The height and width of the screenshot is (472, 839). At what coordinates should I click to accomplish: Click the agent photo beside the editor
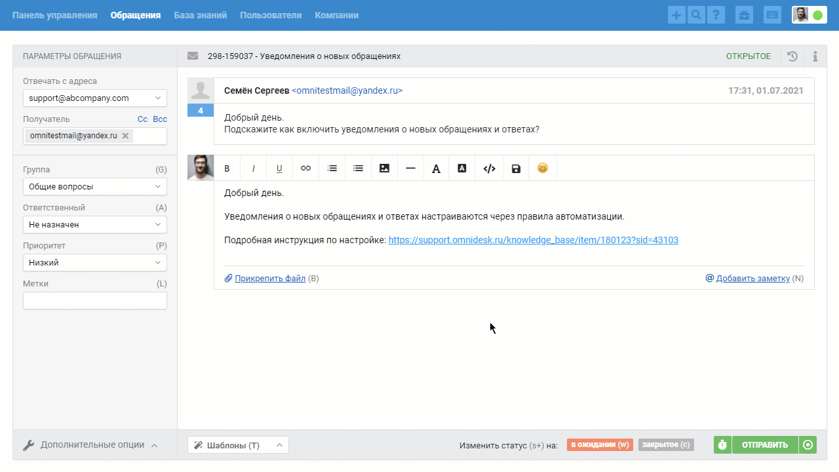coord(201,168)
